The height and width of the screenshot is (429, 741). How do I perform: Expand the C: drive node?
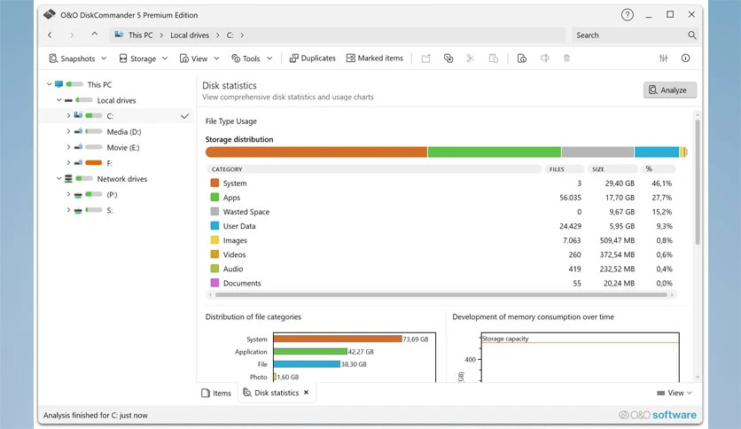point(68,115)
